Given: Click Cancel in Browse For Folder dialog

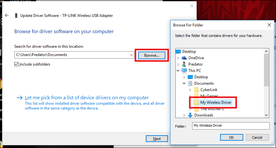Looking at the screenshot, I should click(x=257, y=137).
